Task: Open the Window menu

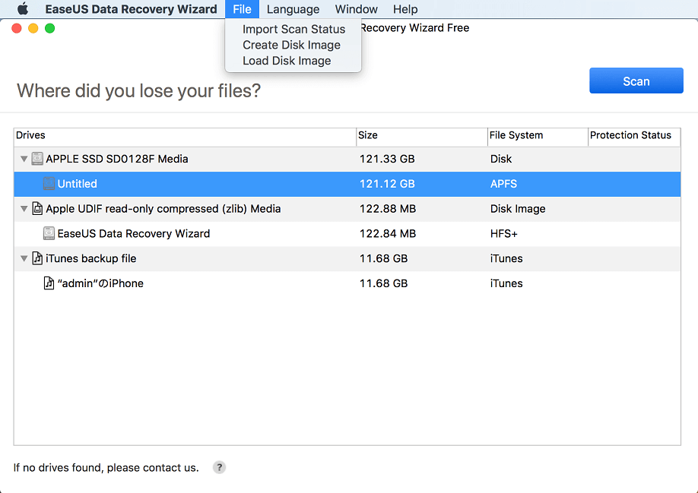Action: pos(356,8)
